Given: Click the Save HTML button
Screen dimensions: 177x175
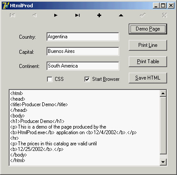Looking at the screenshot, I should (148, 78).
